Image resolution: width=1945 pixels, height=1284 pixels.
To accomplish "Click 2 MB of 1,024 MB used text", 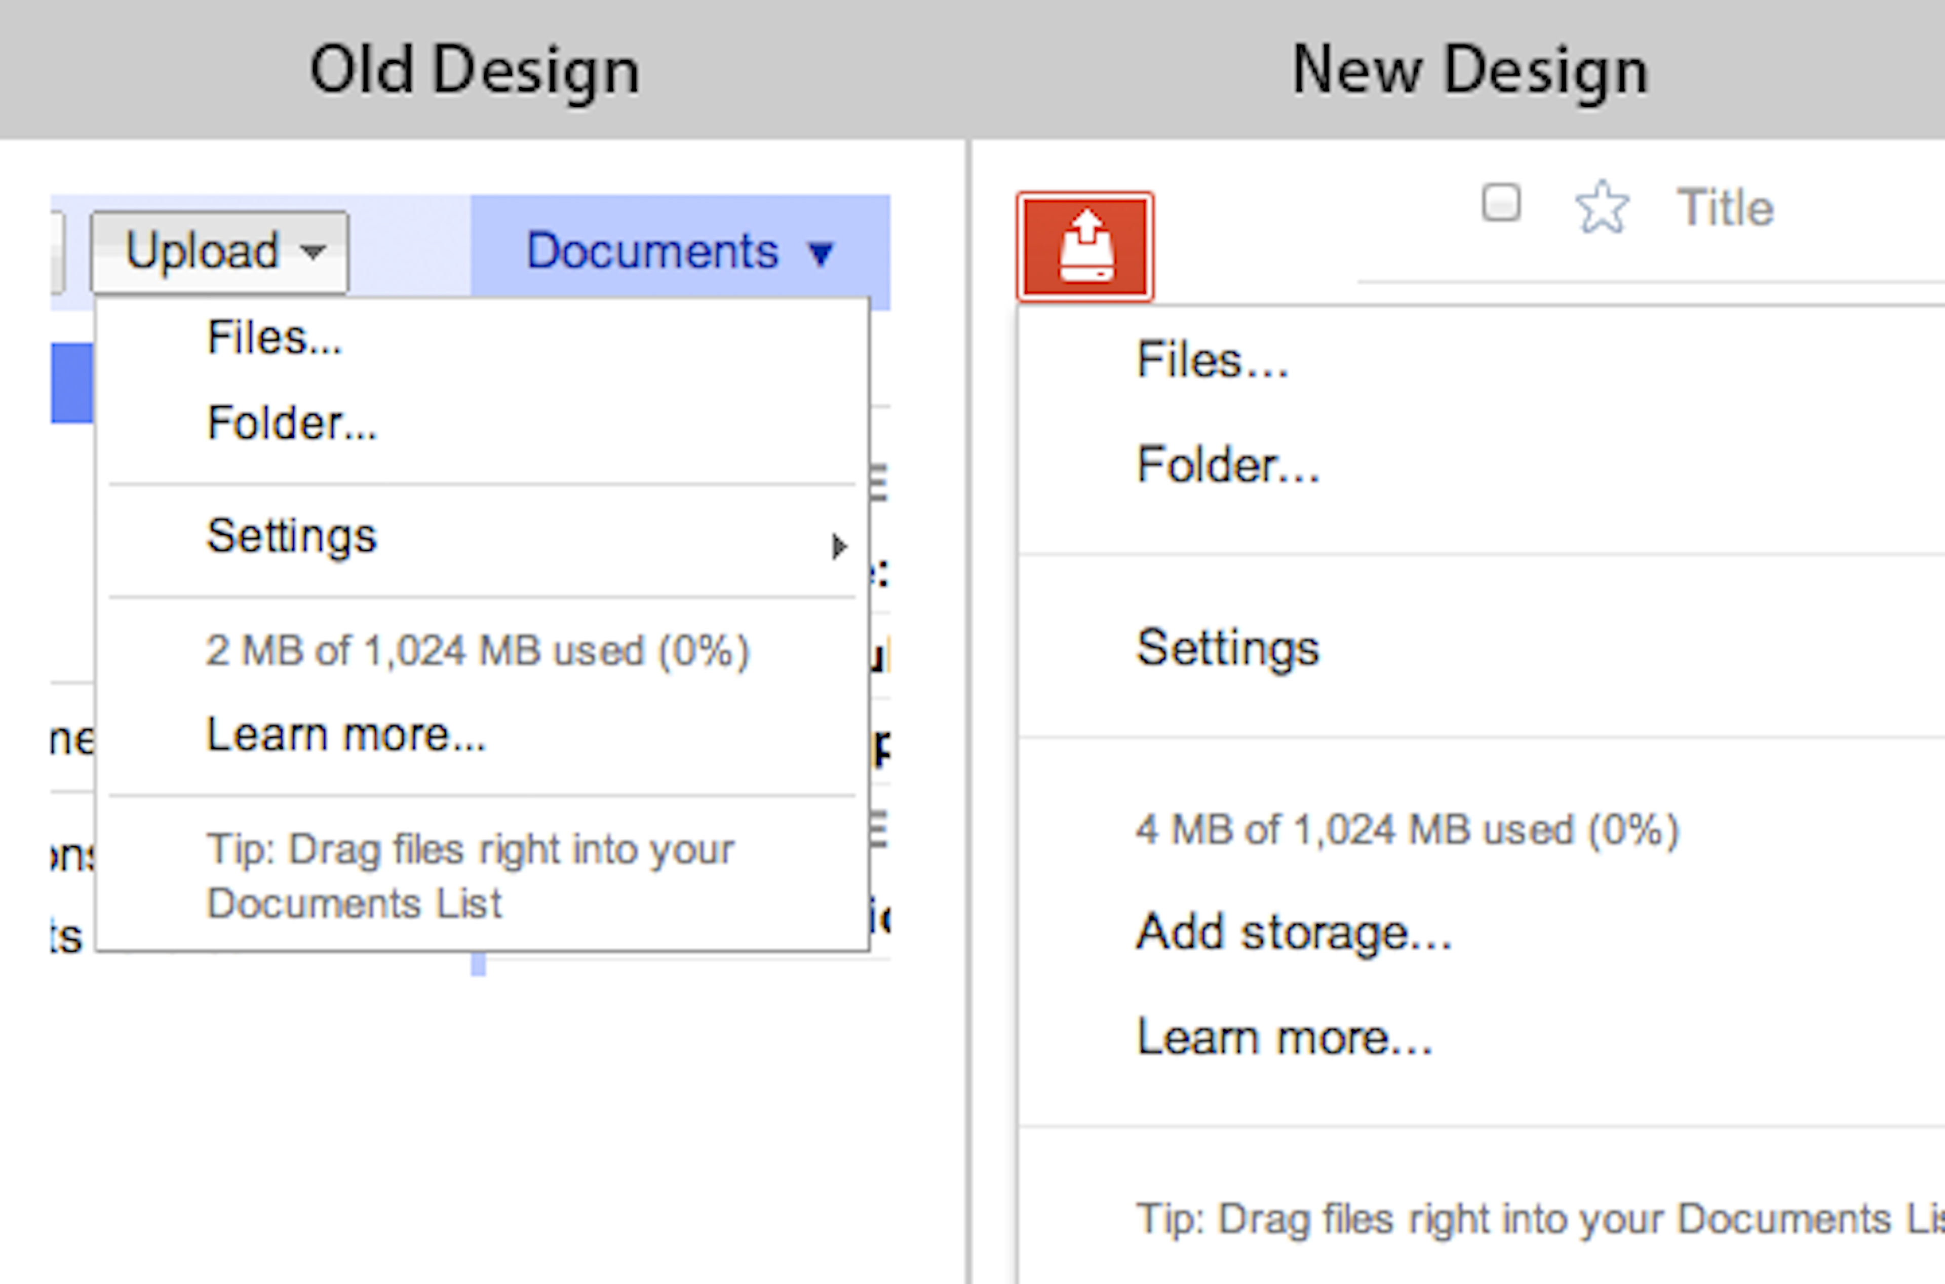I will (x=477, y=652).
